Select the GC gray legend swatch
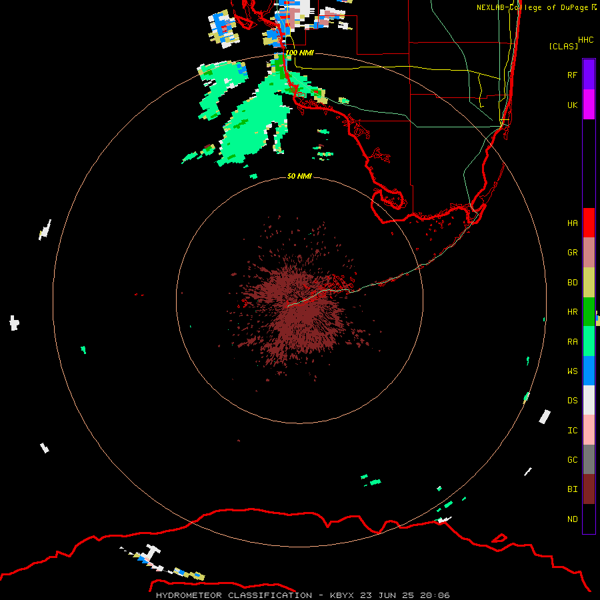The height and width of the screenshot is (600, 600). (x=589, y=459)
